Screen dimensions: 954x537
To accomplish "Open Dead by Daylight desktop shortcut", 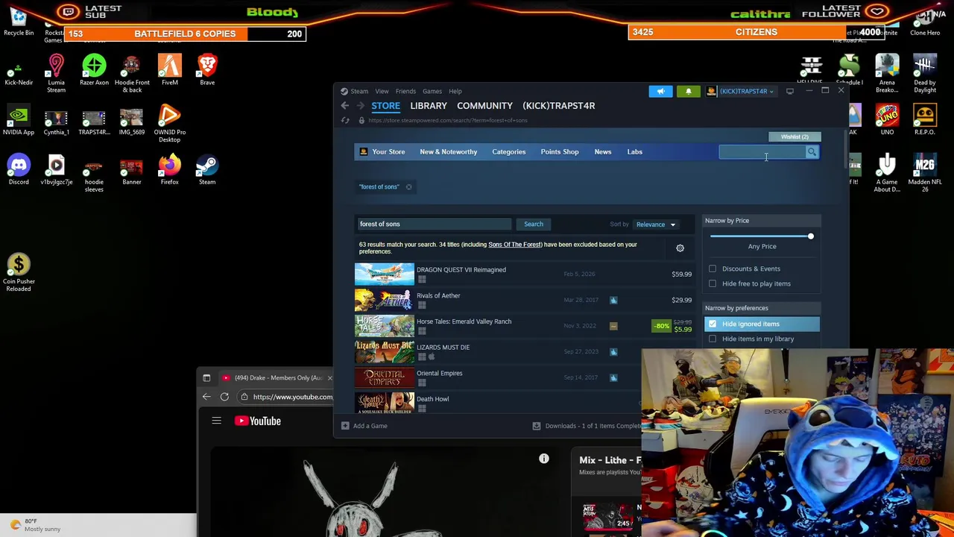I will 925,74.
